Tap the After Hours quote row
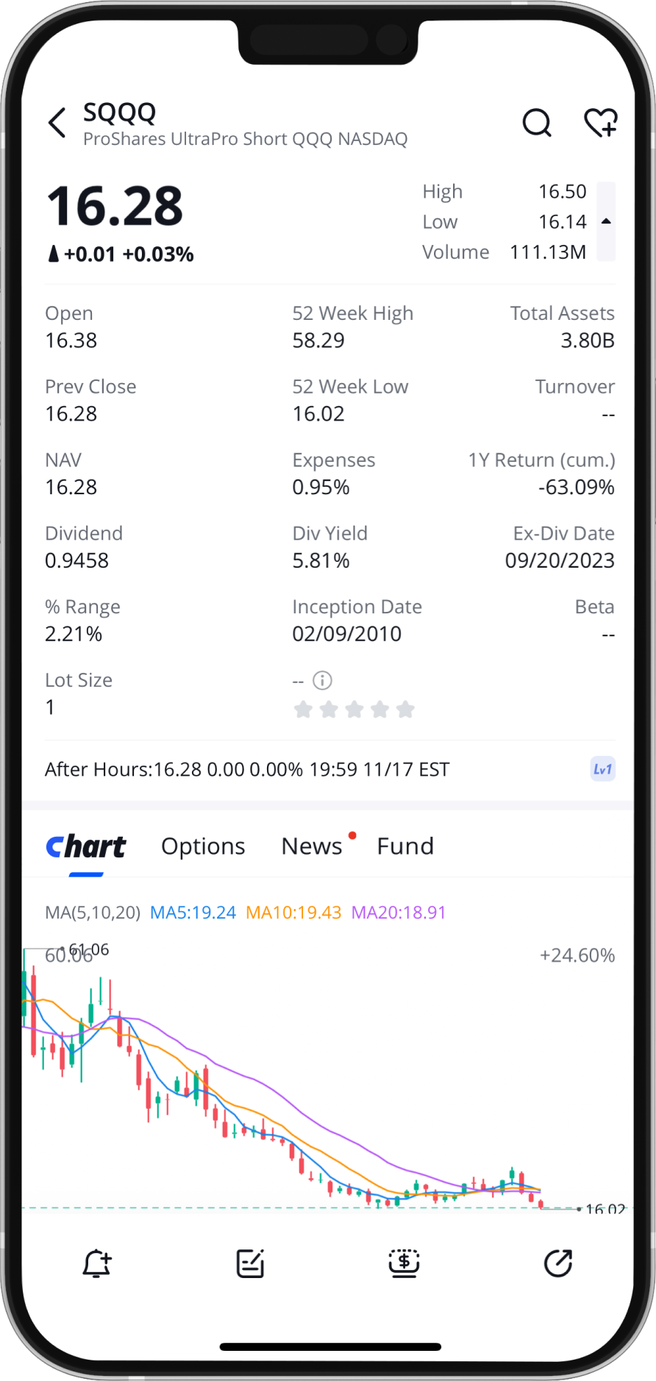This screenshot has height=1381, width=656. (x=247, y=769)
